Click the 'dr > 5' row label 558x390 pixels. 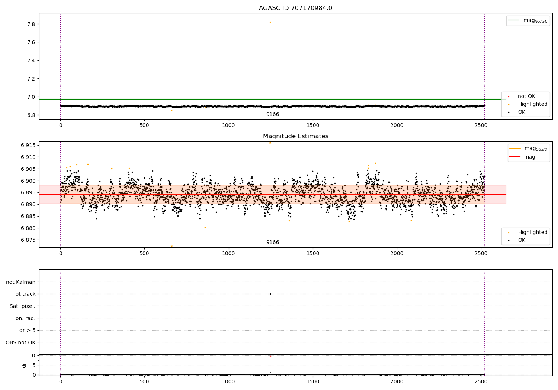coord(28,331)
